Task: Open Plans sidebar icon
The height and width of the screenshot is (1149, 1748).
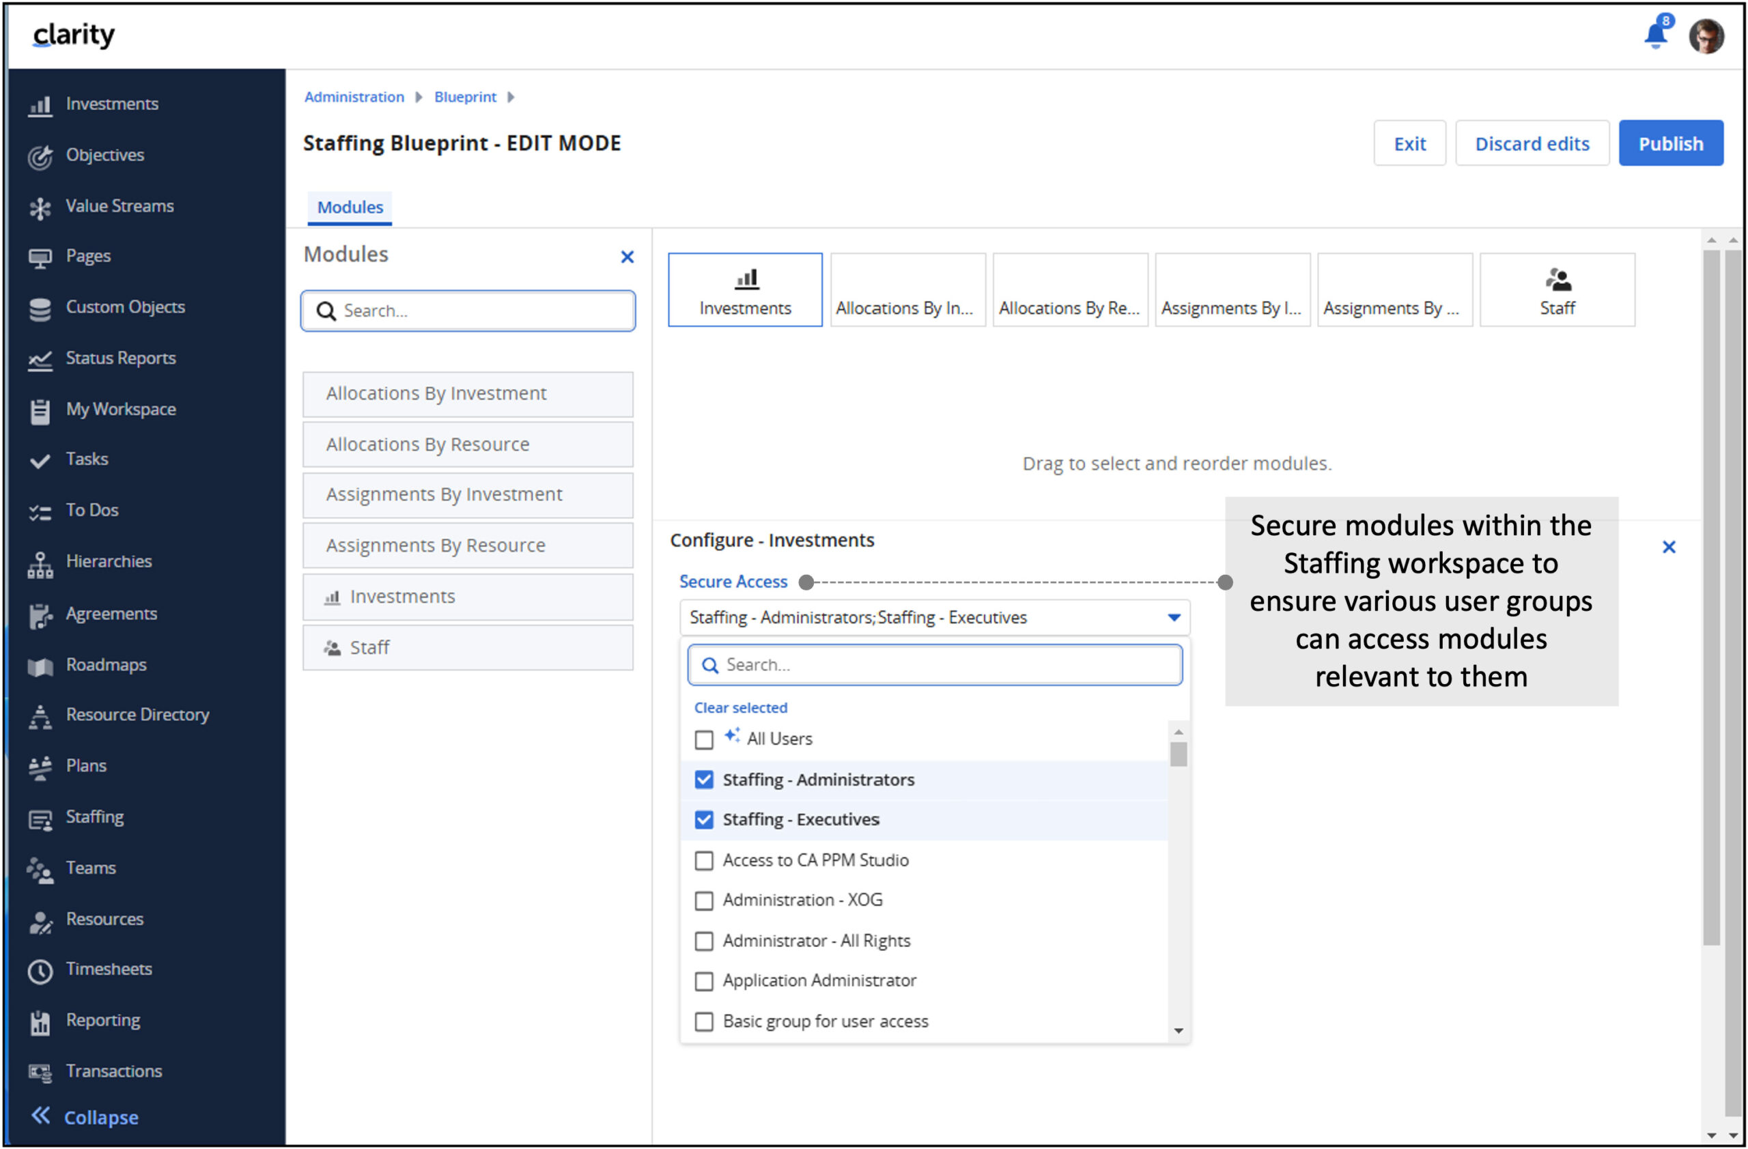Action: tap(40, 767)
